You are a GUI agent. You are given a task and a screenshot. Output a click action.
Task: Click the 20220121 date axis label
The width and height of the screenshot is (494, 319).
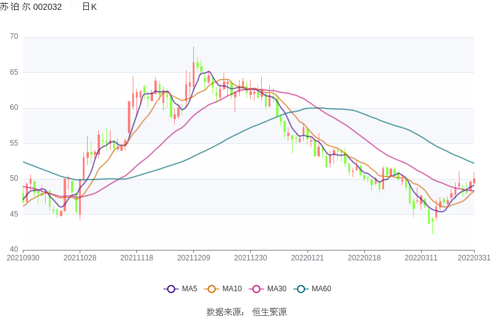tap(307, 258)
